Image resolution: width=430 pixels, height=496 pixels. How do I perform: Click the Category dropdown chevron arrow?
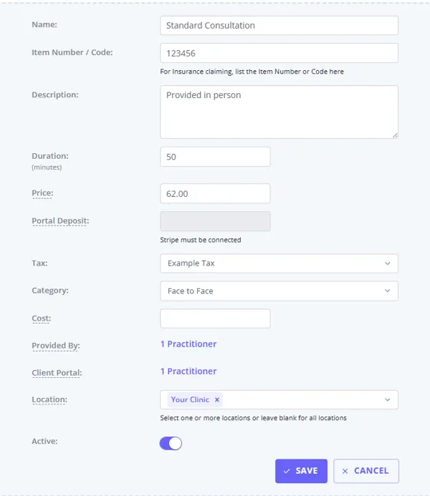coord(387,291)
